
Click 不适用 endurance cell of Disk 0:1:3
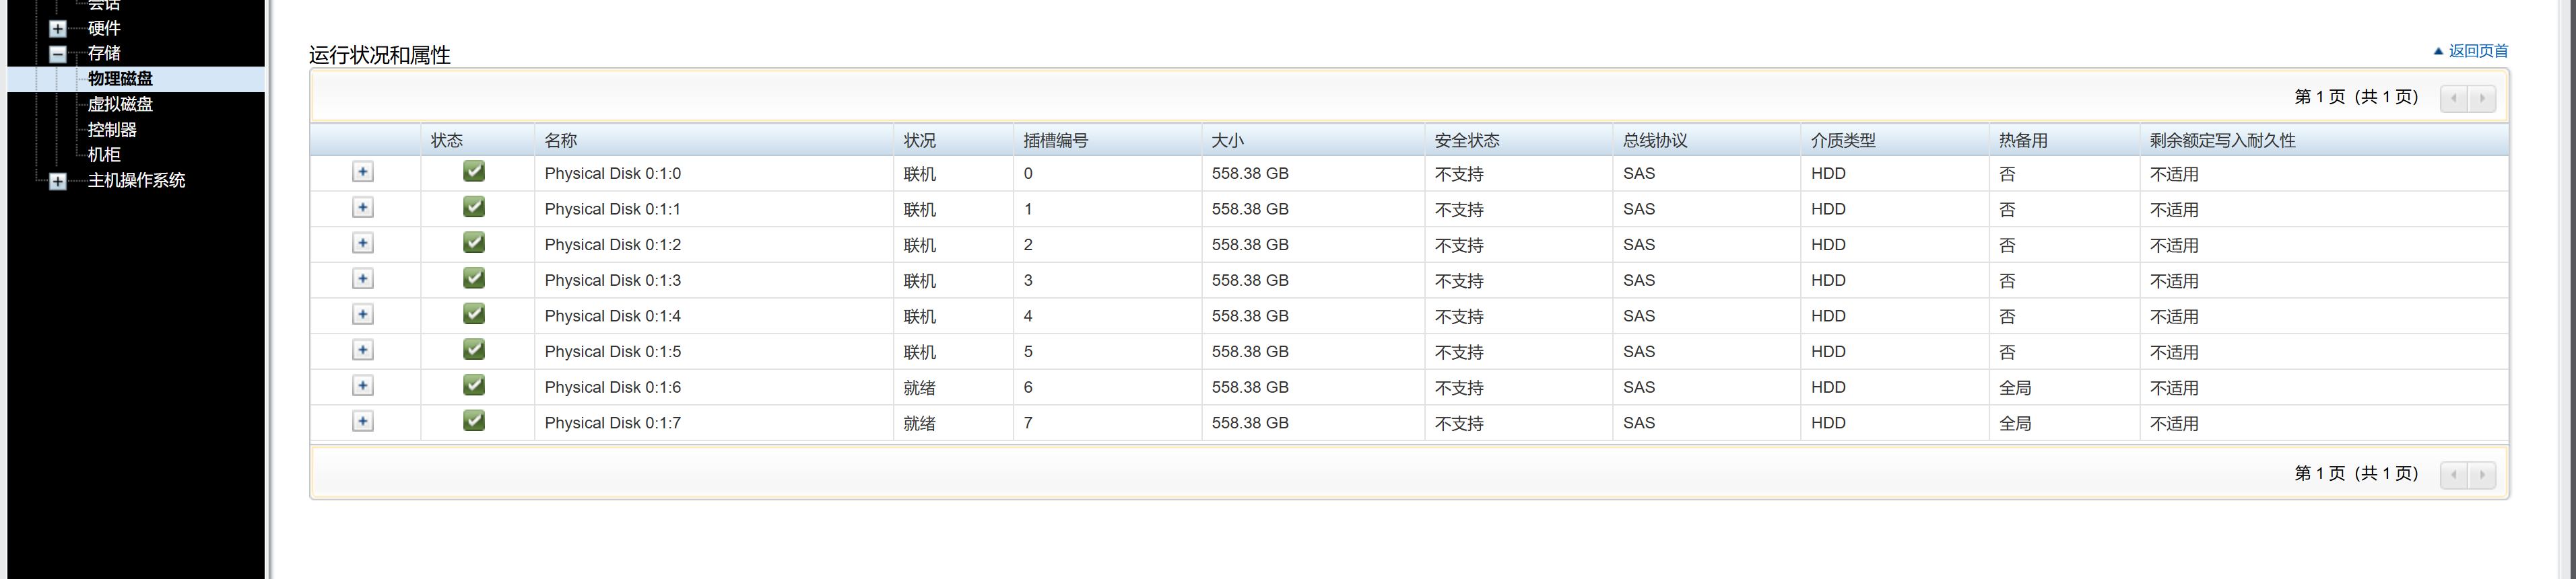pos(2174,280)
